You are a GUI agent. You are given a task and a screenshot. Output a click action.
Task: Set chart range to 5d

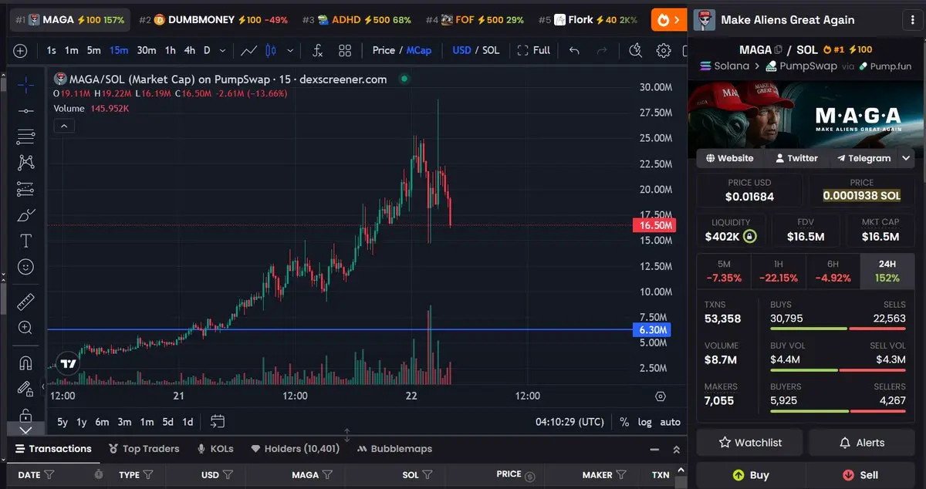(x=167, y=422)
